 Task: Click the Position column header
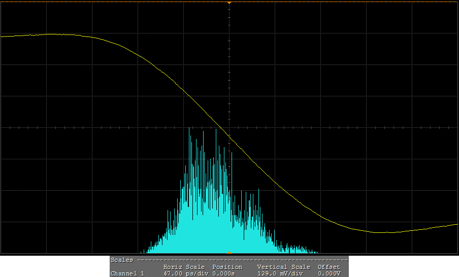coord(227,267)
